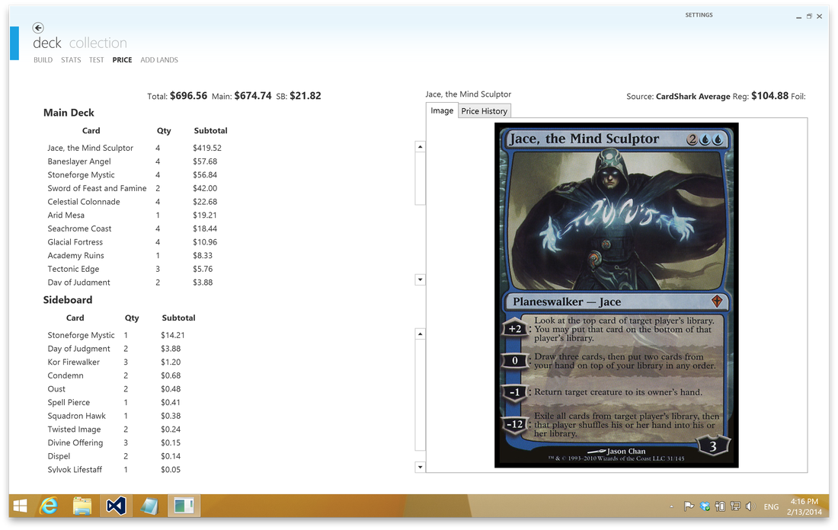This screenshot has height=530, width=838.
Task: Click up arrow on Sideboard scrollbar
Action: pos(420,334)
